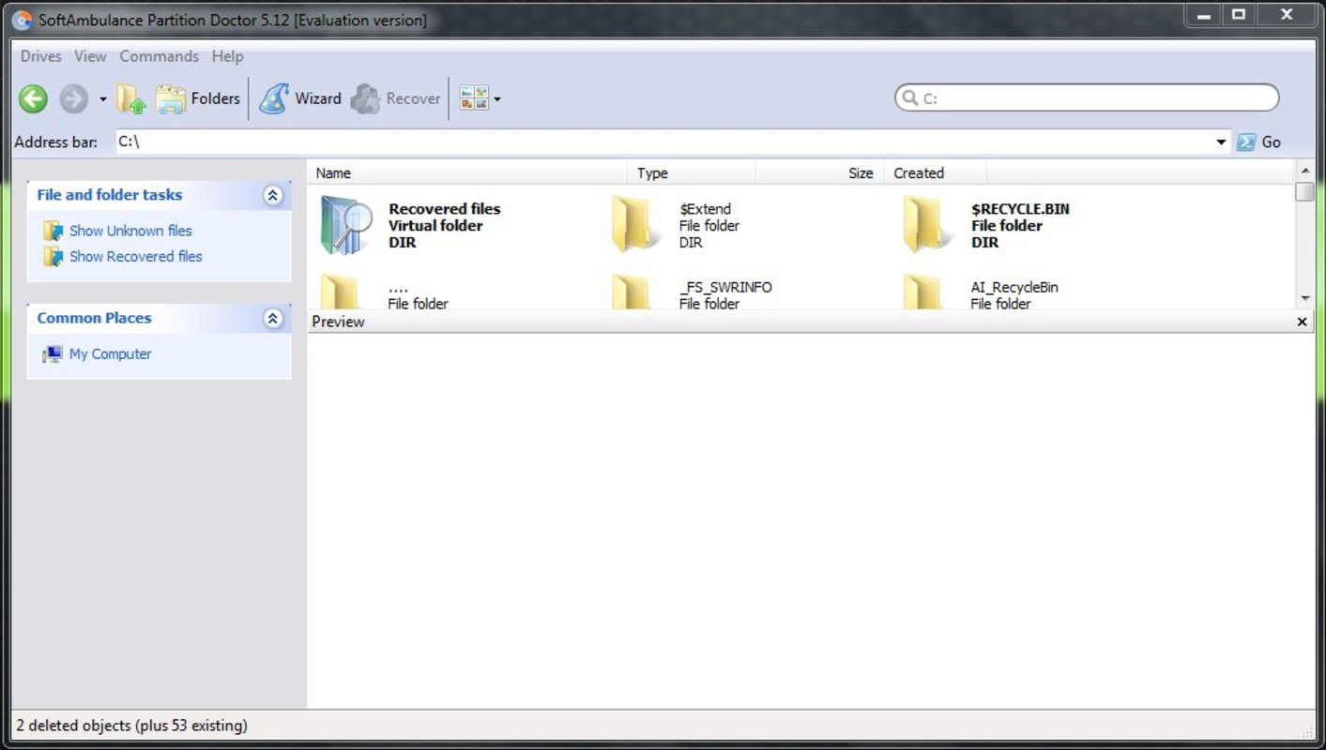Click the file list scroll down arrow

coord(1305,298)
